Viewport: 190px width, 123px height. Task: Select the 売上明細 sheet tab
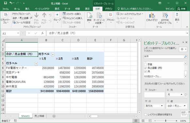point(39,116)
